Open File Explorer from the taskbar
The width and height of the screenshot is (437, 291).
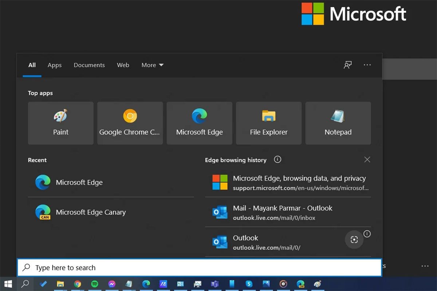click(60, 284)
